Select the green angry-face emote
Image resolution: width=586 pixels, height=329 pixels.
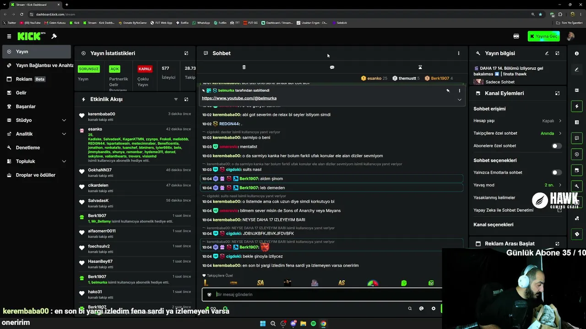click(x=404, y=283)
